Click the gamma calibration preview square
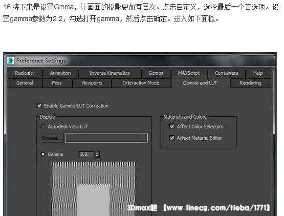284x216 pixels. click(93, 189)
